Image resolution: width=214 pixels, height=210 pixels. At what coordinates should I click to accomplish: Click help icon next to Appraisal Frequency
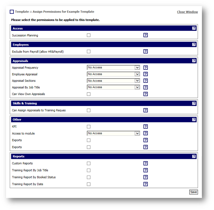pos(146,68)
